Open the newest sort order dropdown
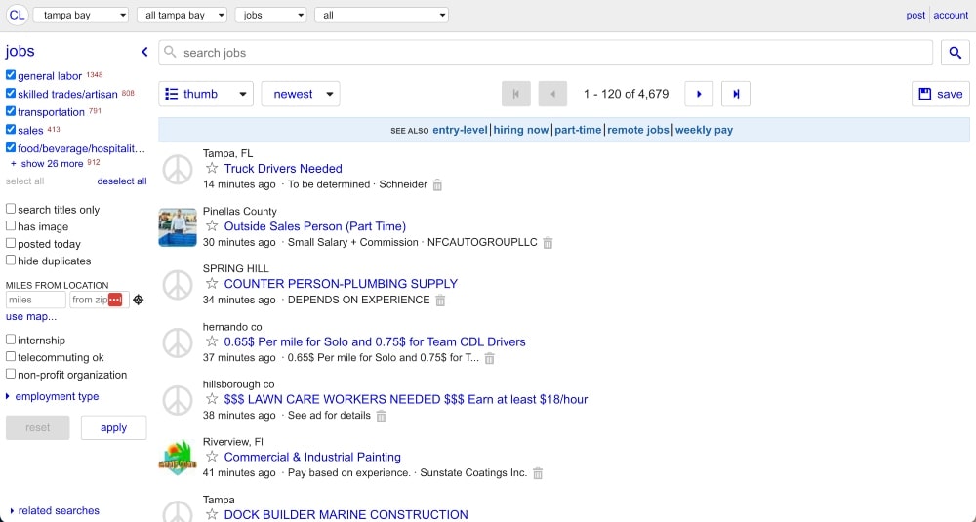Screen dimensions: 976x522 click(301, 94)
